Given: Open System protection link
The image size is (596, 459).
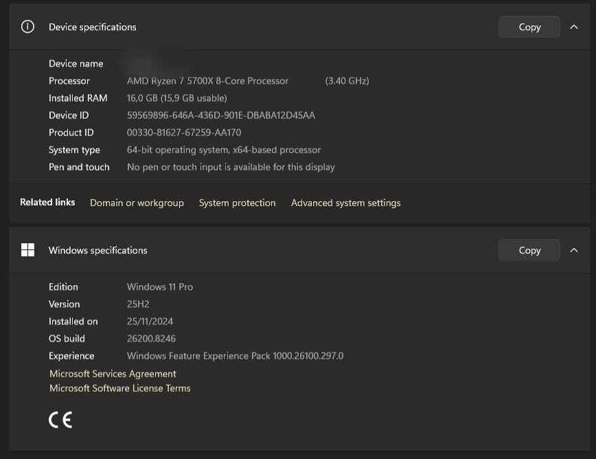Looking at the screenshot, I should 237,203.
